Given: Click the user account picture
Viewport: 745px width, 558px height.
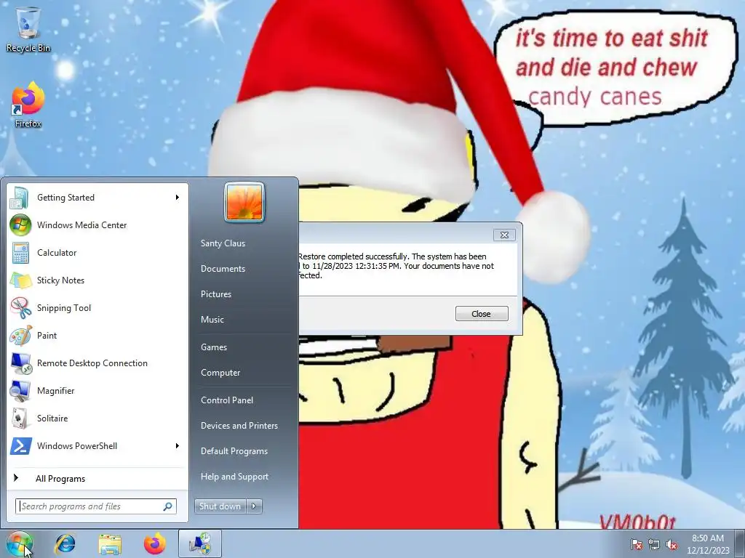Looking at the screenshot, I should click(x=244, y=202).
